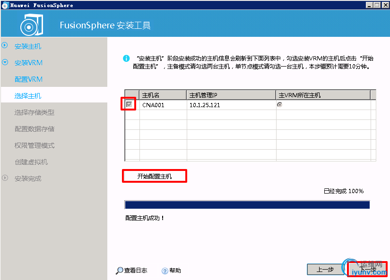Image resolution: width=390 pixels, height=280 pixels.
Task: Open the 权限管理模式 step
Action: [x=35, y=145]
